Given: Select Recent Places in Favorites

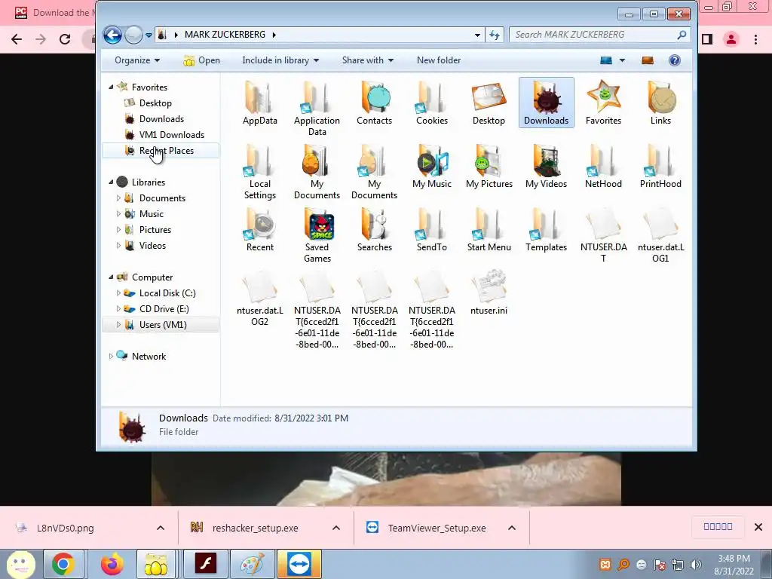Looking at the screenshot, I should 161,151.
